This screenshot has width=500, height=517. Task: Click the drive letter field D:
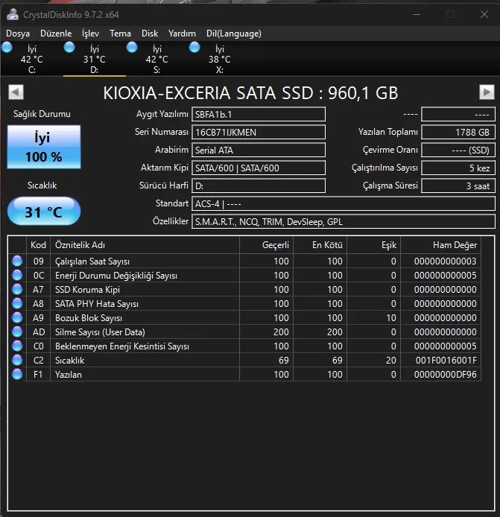tap(259, 185)
